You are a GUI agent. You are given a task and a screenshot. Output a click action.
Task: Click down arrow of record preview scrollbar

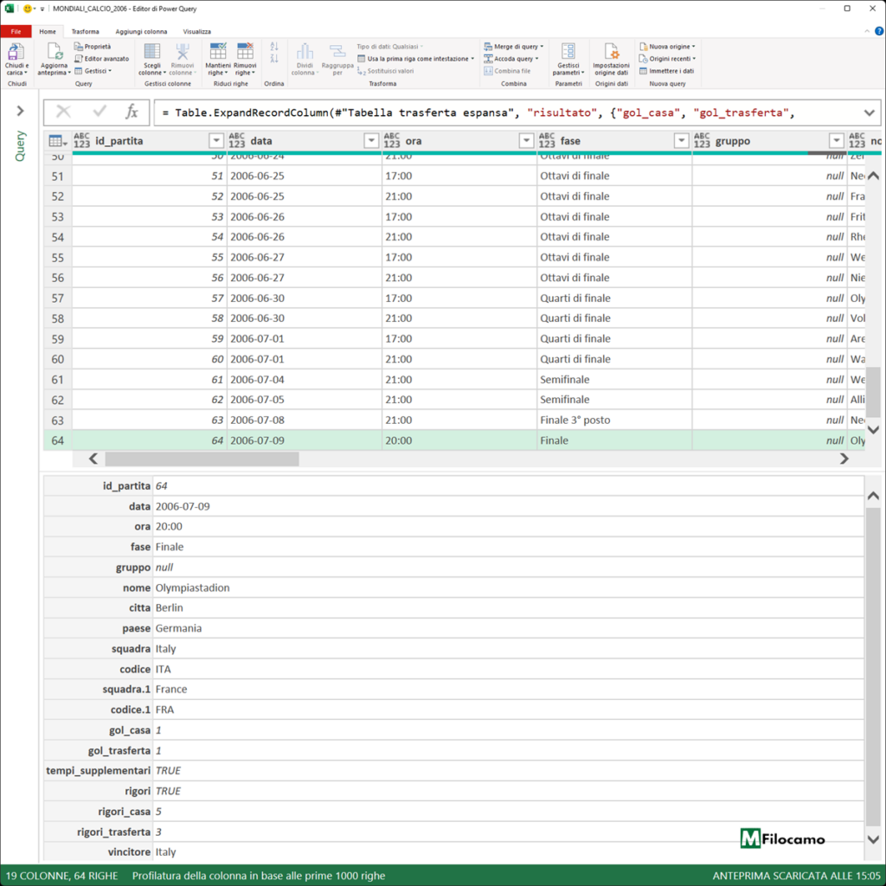[x=873, y=839]
